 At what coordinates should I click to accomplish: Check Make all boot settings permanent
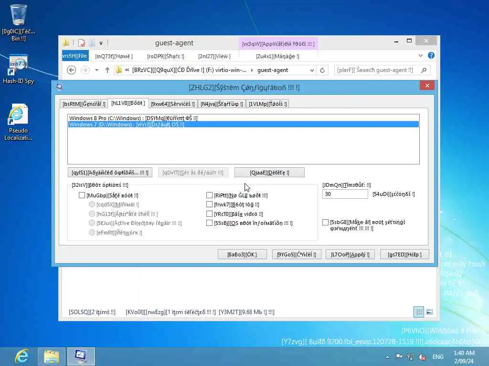[x=325, y=222]
